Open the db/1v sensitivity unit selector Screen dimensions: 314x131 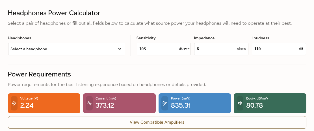point(184,49)
